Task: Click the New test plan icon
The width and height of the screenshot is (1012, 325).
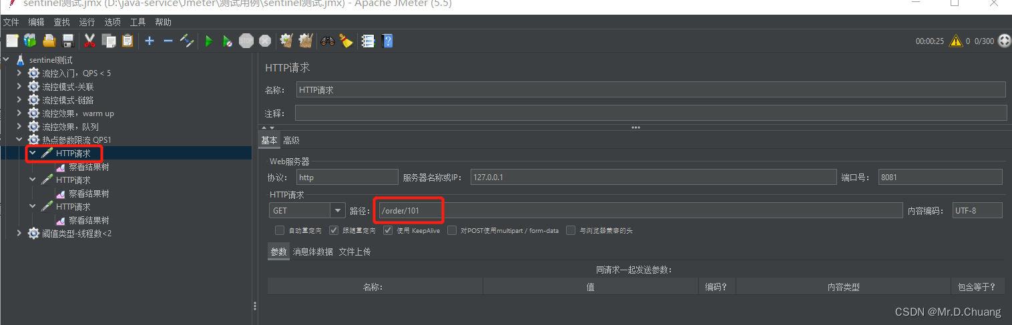Action: (x=12, y=41)
